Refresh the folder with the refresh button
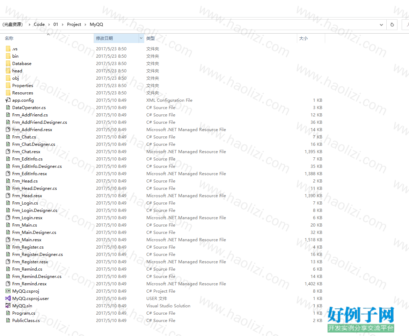 [x=392, y=24]
